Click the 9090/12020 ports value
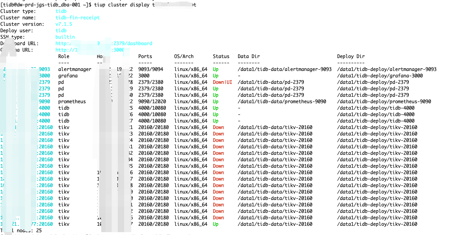455x235 pixels. coord(152,102)
